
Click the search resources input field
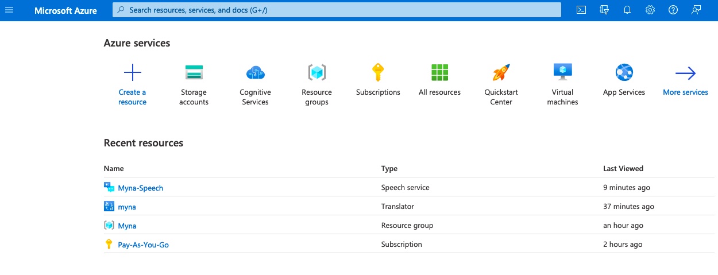tap(337, 10)
